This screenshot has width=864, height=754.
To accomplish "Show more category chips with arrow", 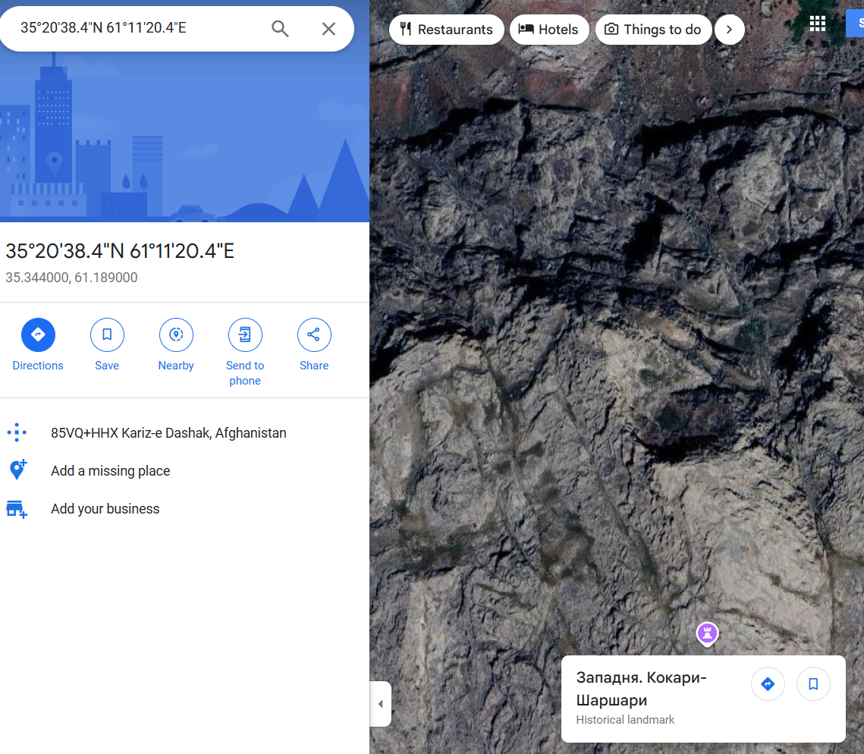I will [730, 30].
